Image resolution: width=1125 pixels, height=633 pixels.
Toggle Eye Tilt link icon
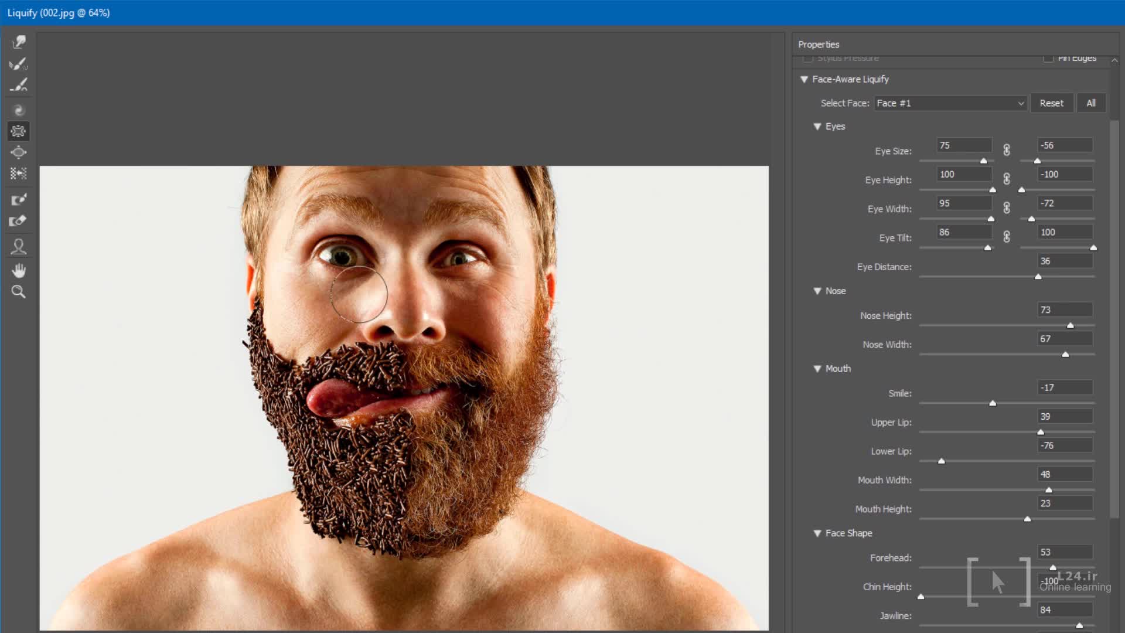(1007, 237)
